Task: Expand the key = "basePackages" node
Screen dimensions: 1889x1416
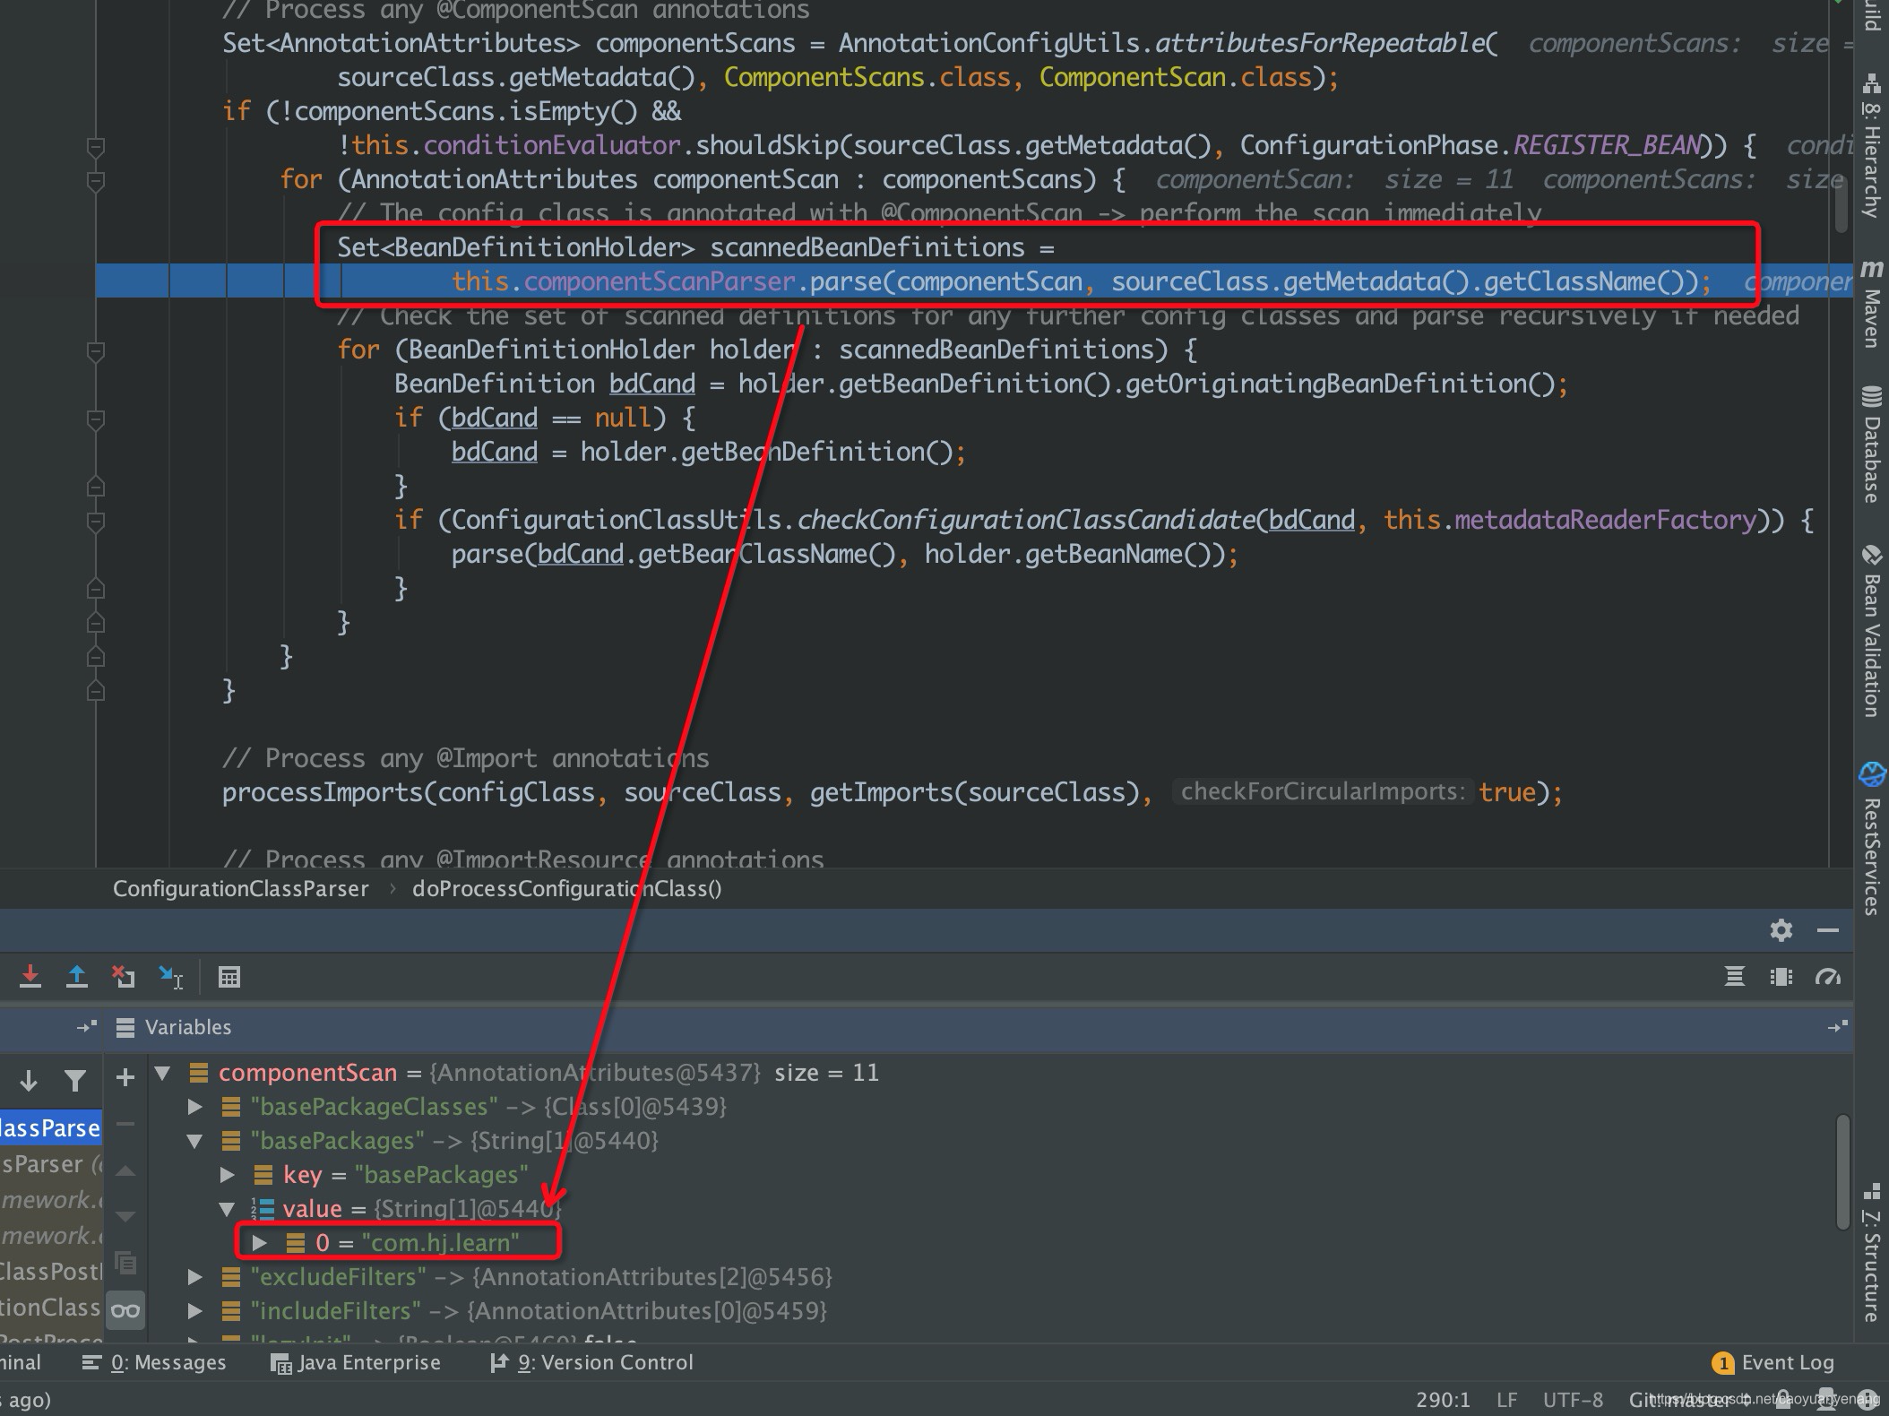Action: [227, 1175]
